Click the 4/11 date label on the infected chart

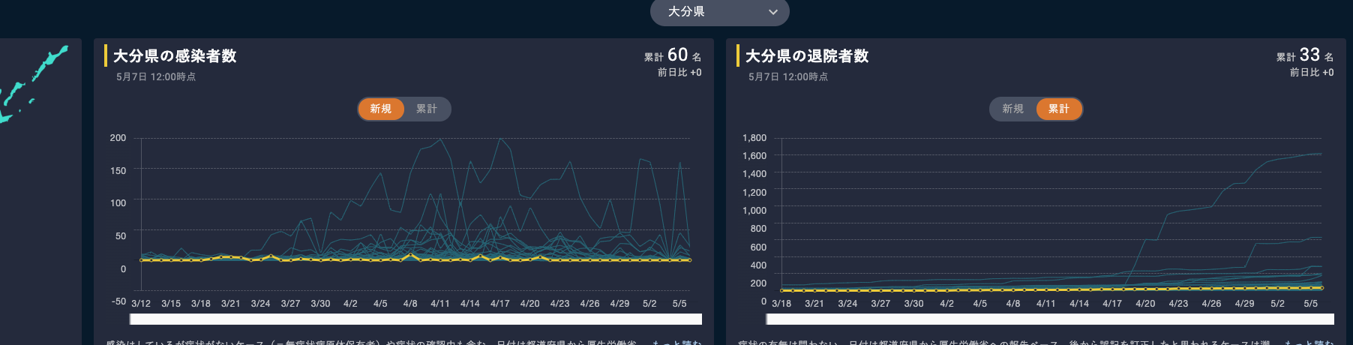(x=440, y=304)
